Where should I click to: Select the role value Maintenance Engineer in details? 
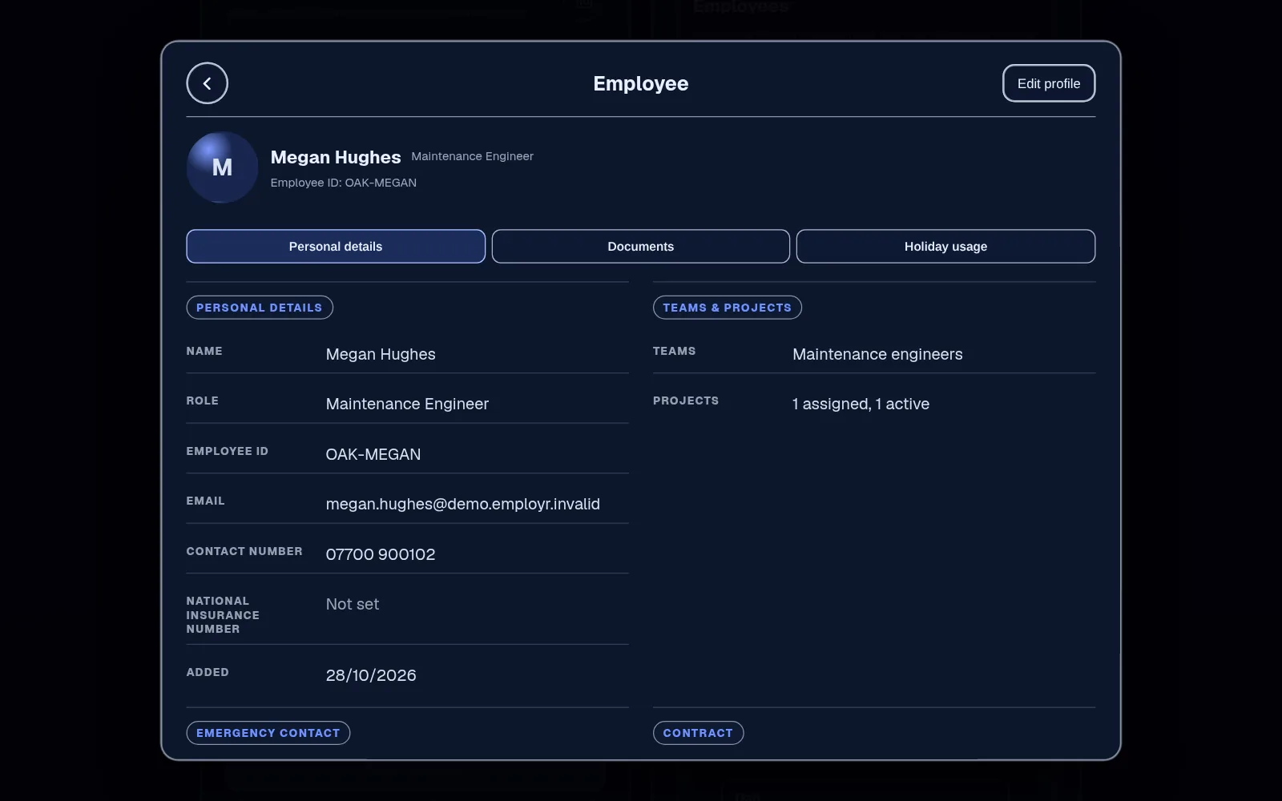tap(407, 404)
